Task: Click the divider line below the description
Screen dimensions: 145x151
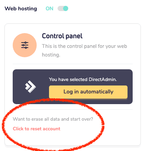Action: [x=73, y=64]
